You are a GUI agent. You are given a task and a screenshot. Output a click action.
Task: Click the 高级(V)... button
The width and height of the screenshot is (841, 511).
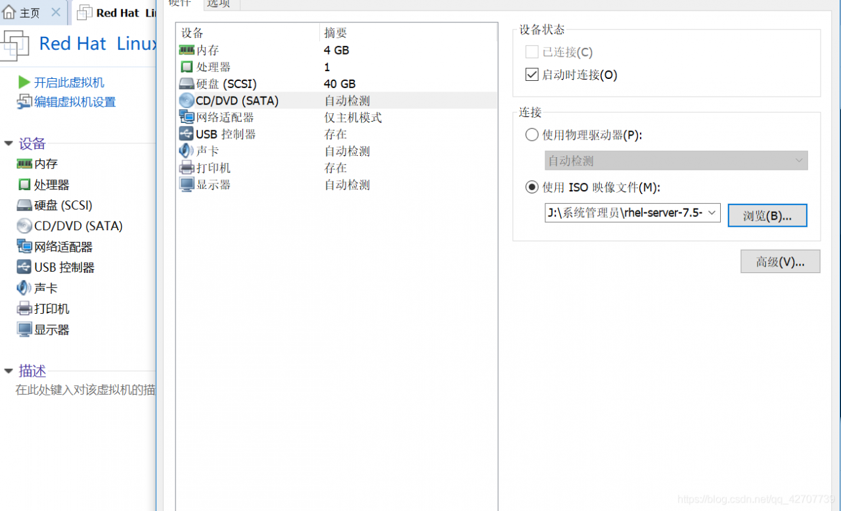(x=781, y=261)
